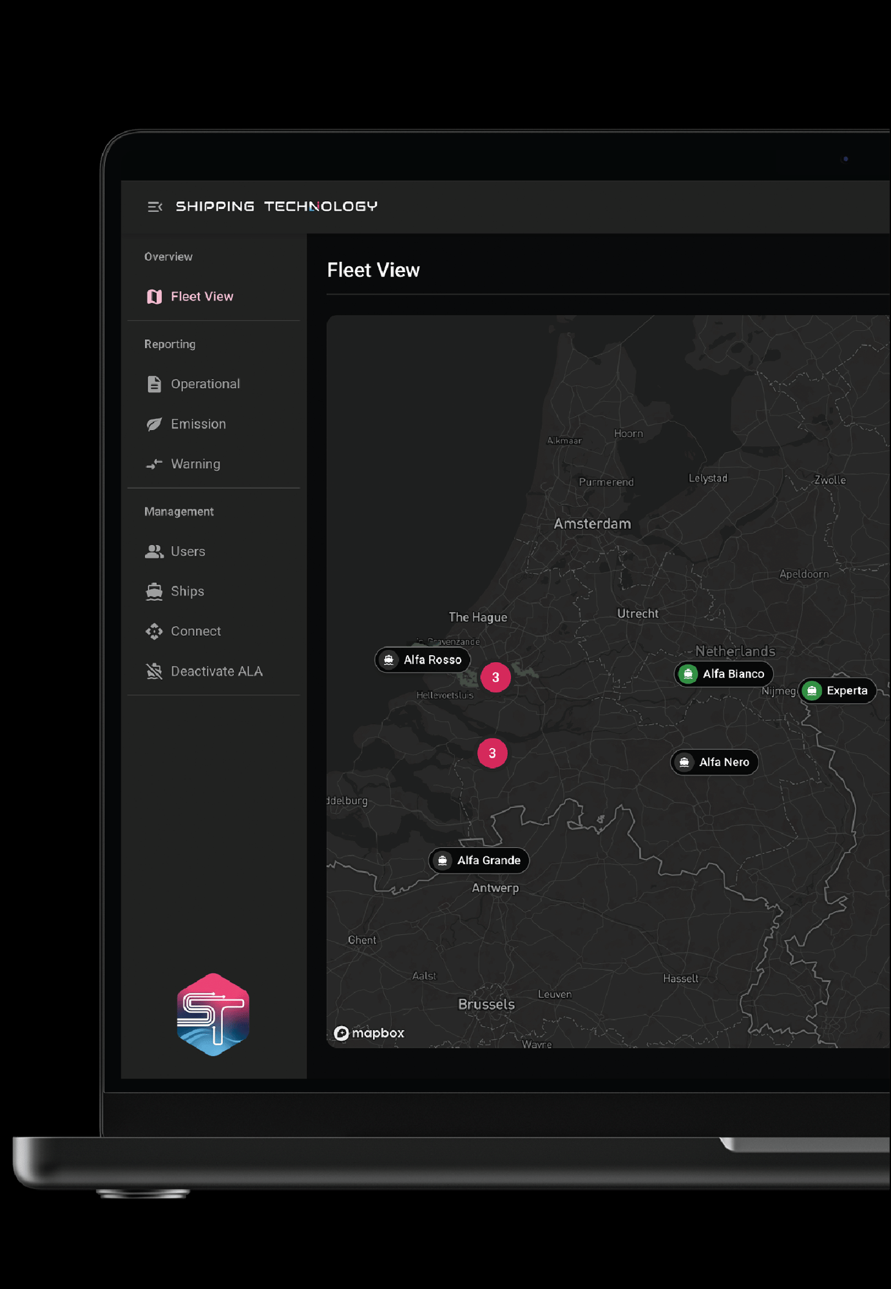Click the Emission leaf icon
Image resolution: width=891 pixels, height=1289 pixels.
pos(155,424)
